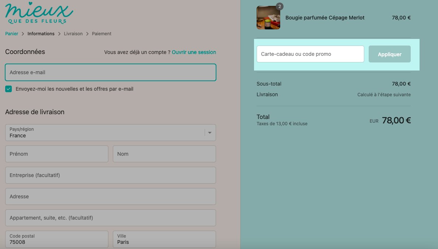Click the Prénom input field
Screen dimensions: 438x249
tap(57, 154)
